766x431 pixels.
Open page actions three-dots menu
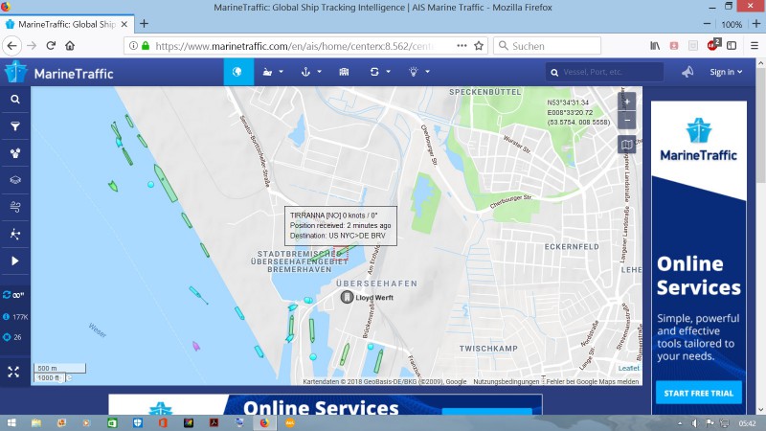point(462,46)
